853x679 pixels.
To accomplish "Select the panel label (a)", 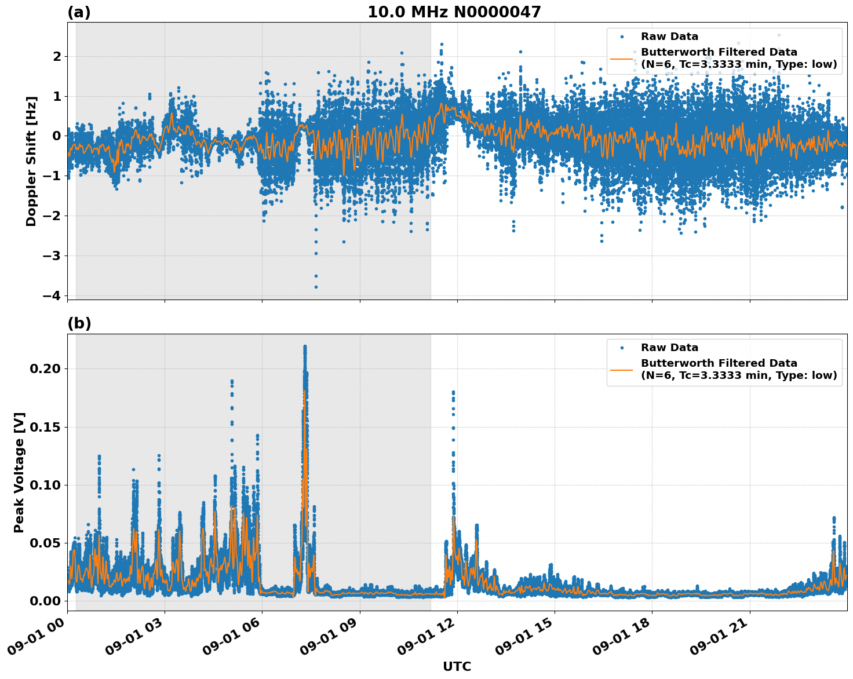I will point(79,10).
